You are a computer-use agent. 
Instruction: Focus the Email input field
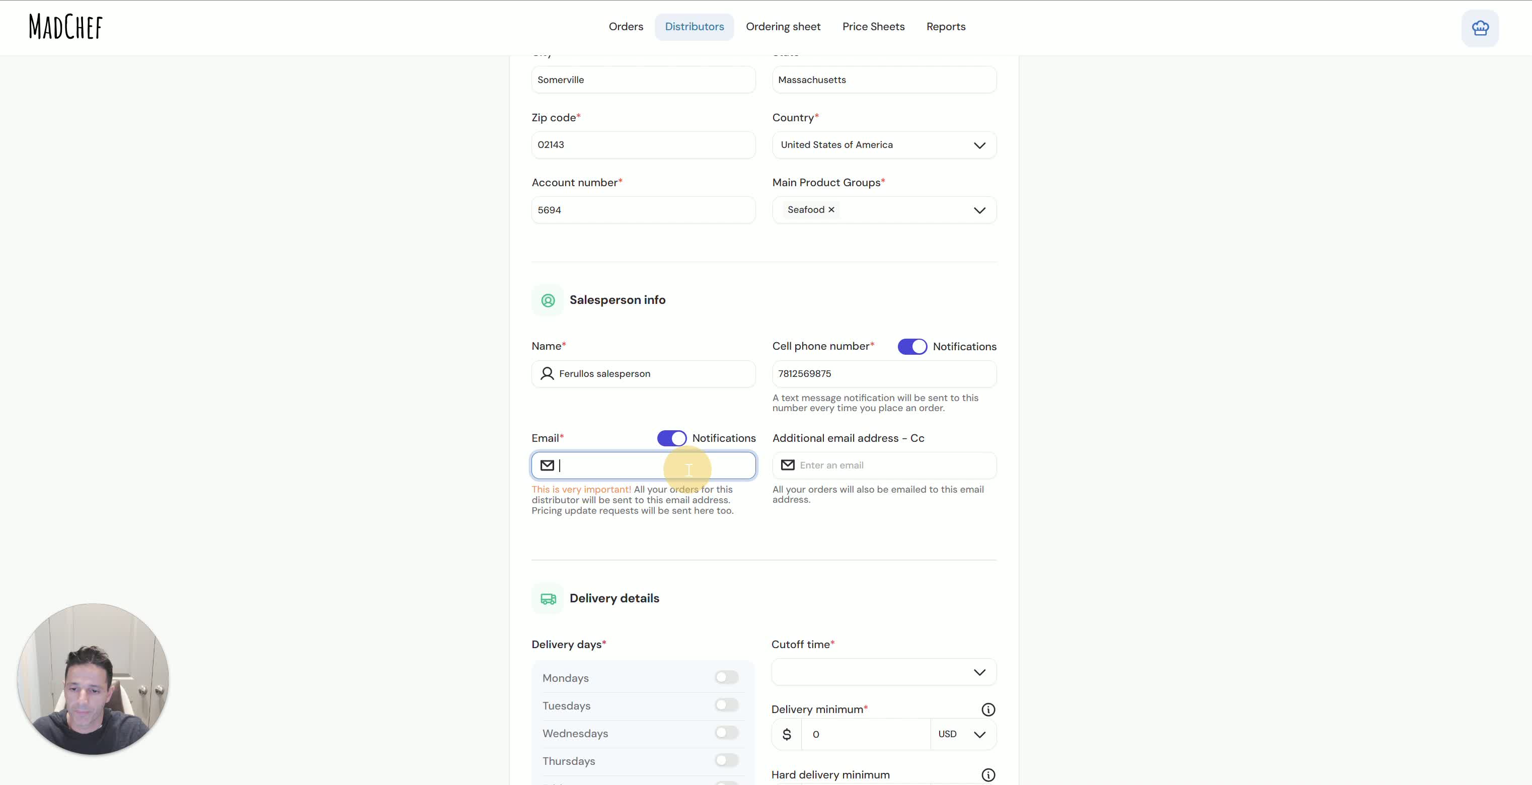point(644,465)
